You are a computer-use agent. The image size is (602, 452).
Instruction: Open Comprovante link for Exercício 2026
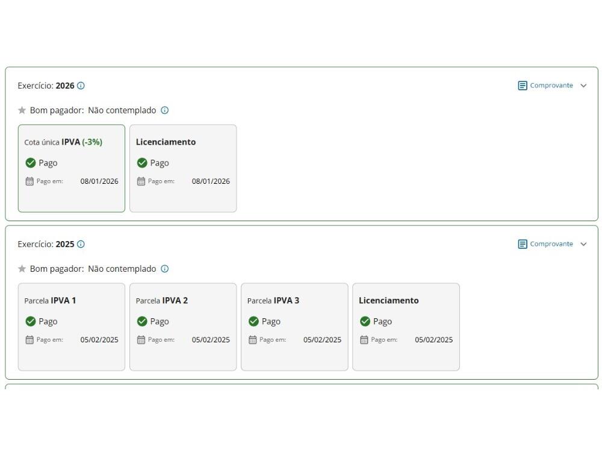click(551, 86)
